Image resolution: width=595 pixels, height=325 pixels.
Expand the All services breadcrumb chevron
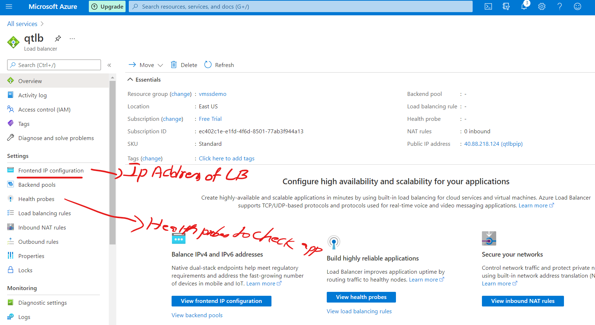click(42, 24)
